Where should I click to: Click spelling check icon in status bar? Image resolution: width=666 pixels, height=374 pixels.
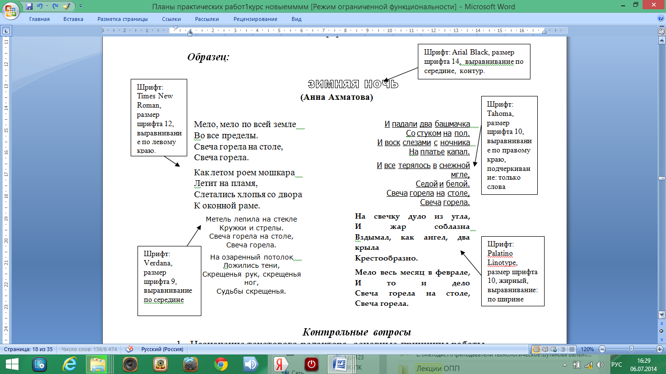coord(130,349)
